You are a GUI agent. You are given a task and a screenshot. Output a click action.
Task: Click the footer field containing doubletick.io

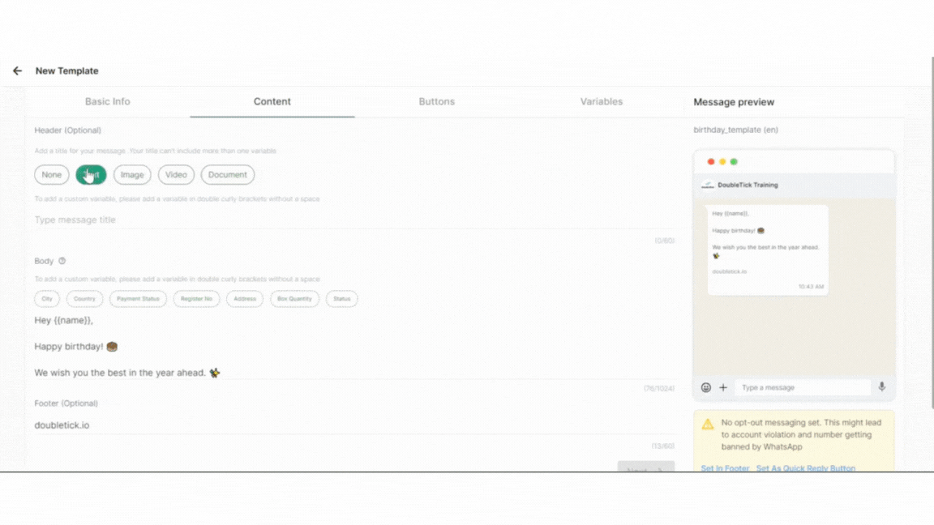tap(354, 425)
